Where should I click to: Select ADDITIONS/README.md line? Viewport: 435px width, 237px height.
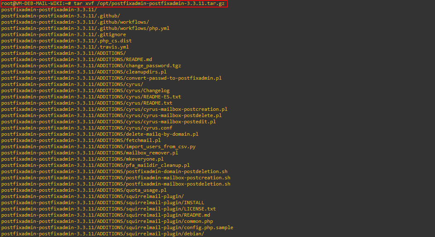pos(77,59)
